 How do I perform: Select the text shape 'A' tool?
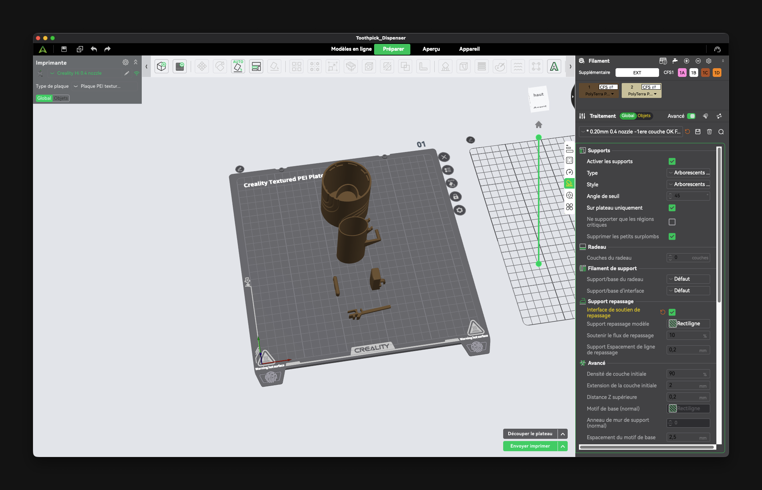click(554, 66)
